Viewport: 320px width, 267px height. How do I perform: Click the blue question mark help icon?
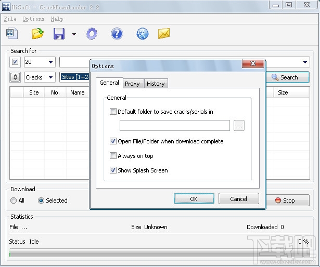(117, 34)
